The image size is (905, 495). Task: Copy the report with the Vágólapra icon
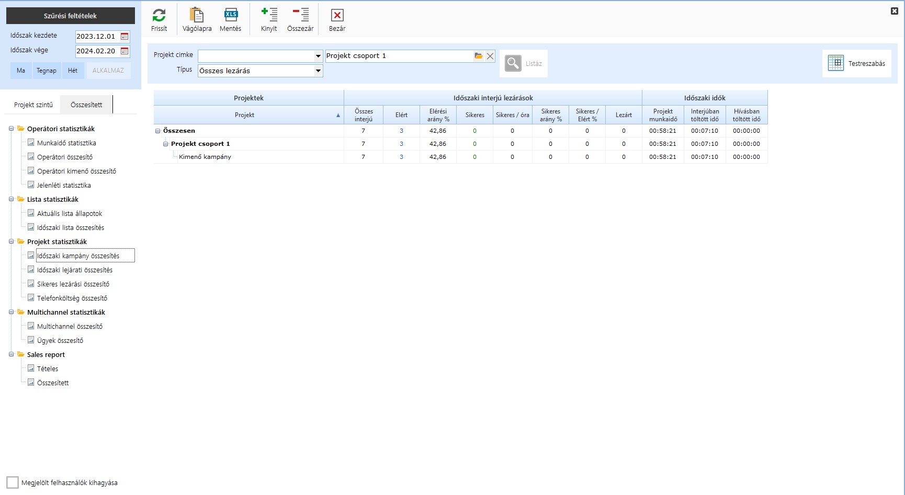[197, 16]
